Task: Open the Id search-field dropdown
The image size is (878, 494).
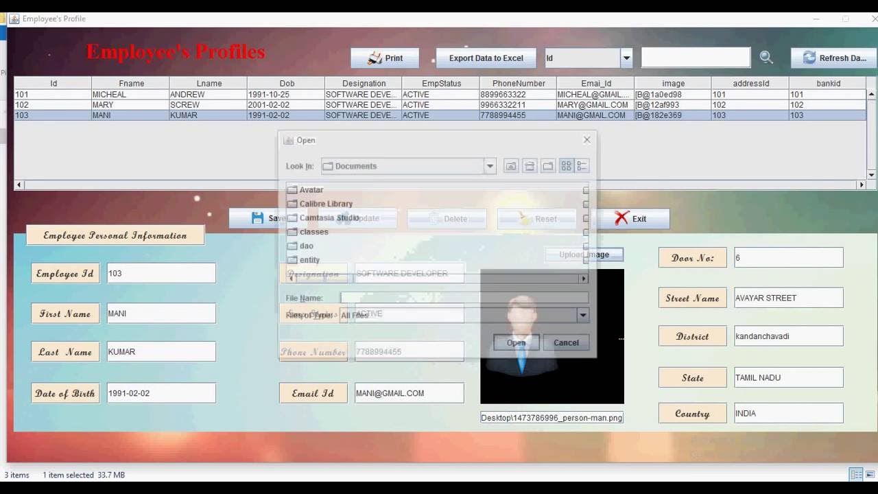Action: click(x=626, y=58)
